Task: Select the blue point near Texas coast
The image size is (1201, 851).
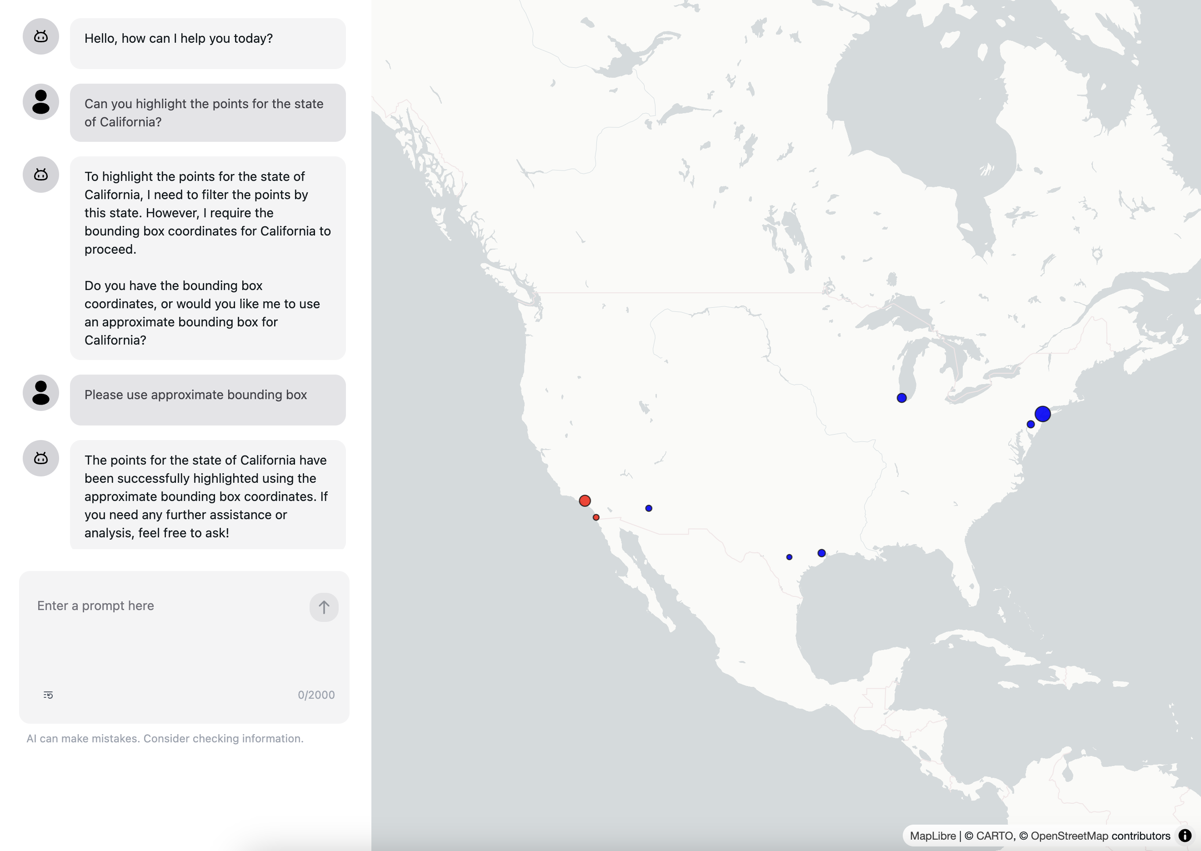Action: (821, 554)
